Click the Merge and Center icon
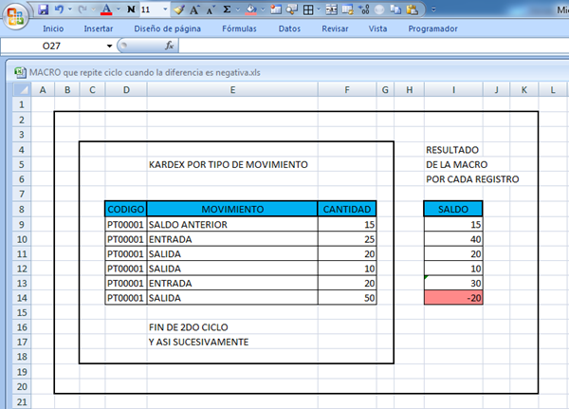Screen dimensions: 569x409 (x=331, y=9)
